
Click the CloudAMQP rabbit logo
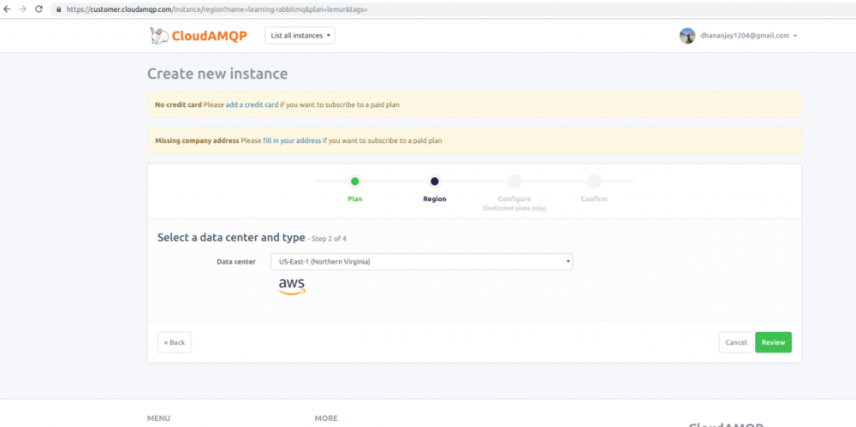[199, 36]
